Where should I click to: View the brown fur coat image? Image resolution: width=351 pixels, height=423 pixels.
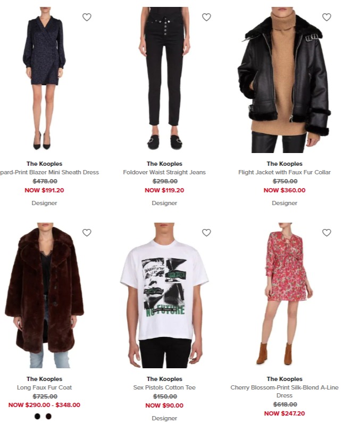click(x=44, y=295)
